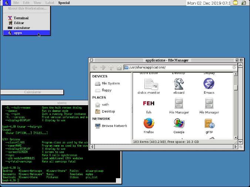Open Firefox in the applications folder

tap(149, 123)
